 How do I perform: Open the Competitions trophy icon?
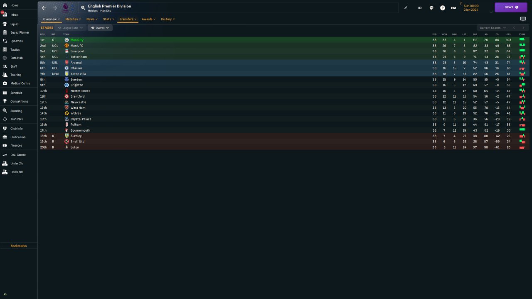coord(5,101)
